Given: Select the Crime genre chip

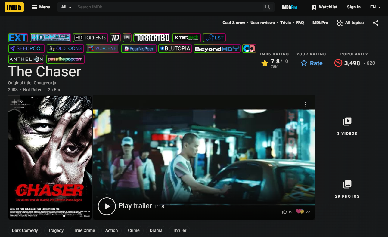Looking at the screenshot, I should [134, 230].
